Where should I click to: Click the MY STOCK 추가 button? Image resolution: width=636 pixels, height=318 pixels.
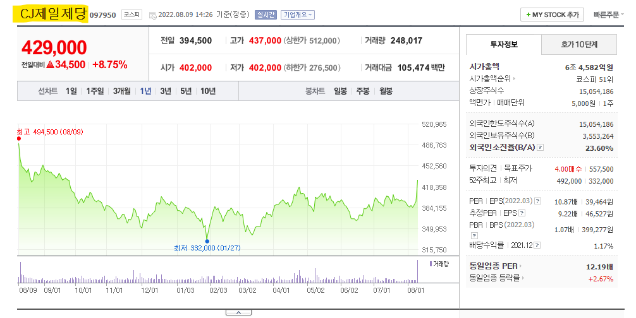552,15
